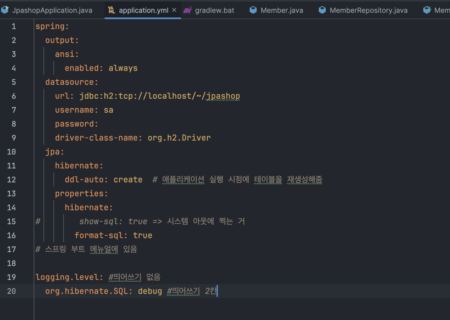Viewport: 450px width, 320px height.
Task: Click 'hibernate:' on line 14
Action: click(89, 208)
